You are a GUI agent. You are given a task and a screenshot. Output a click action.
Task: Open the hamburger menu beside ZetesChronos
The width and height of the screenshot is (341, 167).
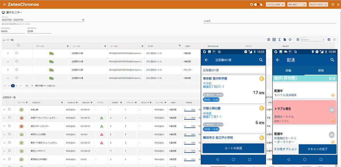[x=4, y=5]
